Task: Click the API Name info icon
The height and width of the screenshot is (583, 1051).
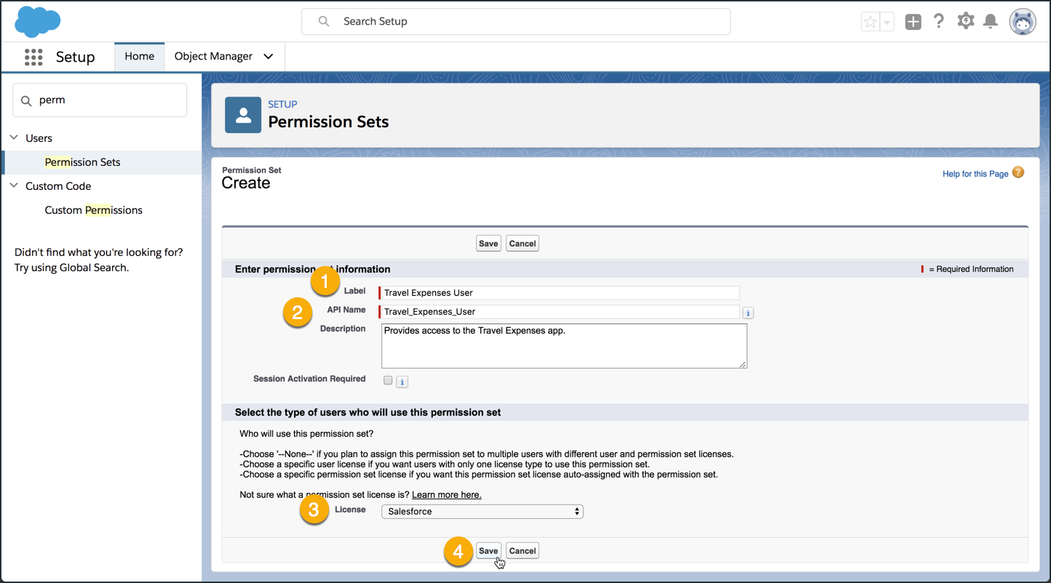Action: tap(748, 313)
